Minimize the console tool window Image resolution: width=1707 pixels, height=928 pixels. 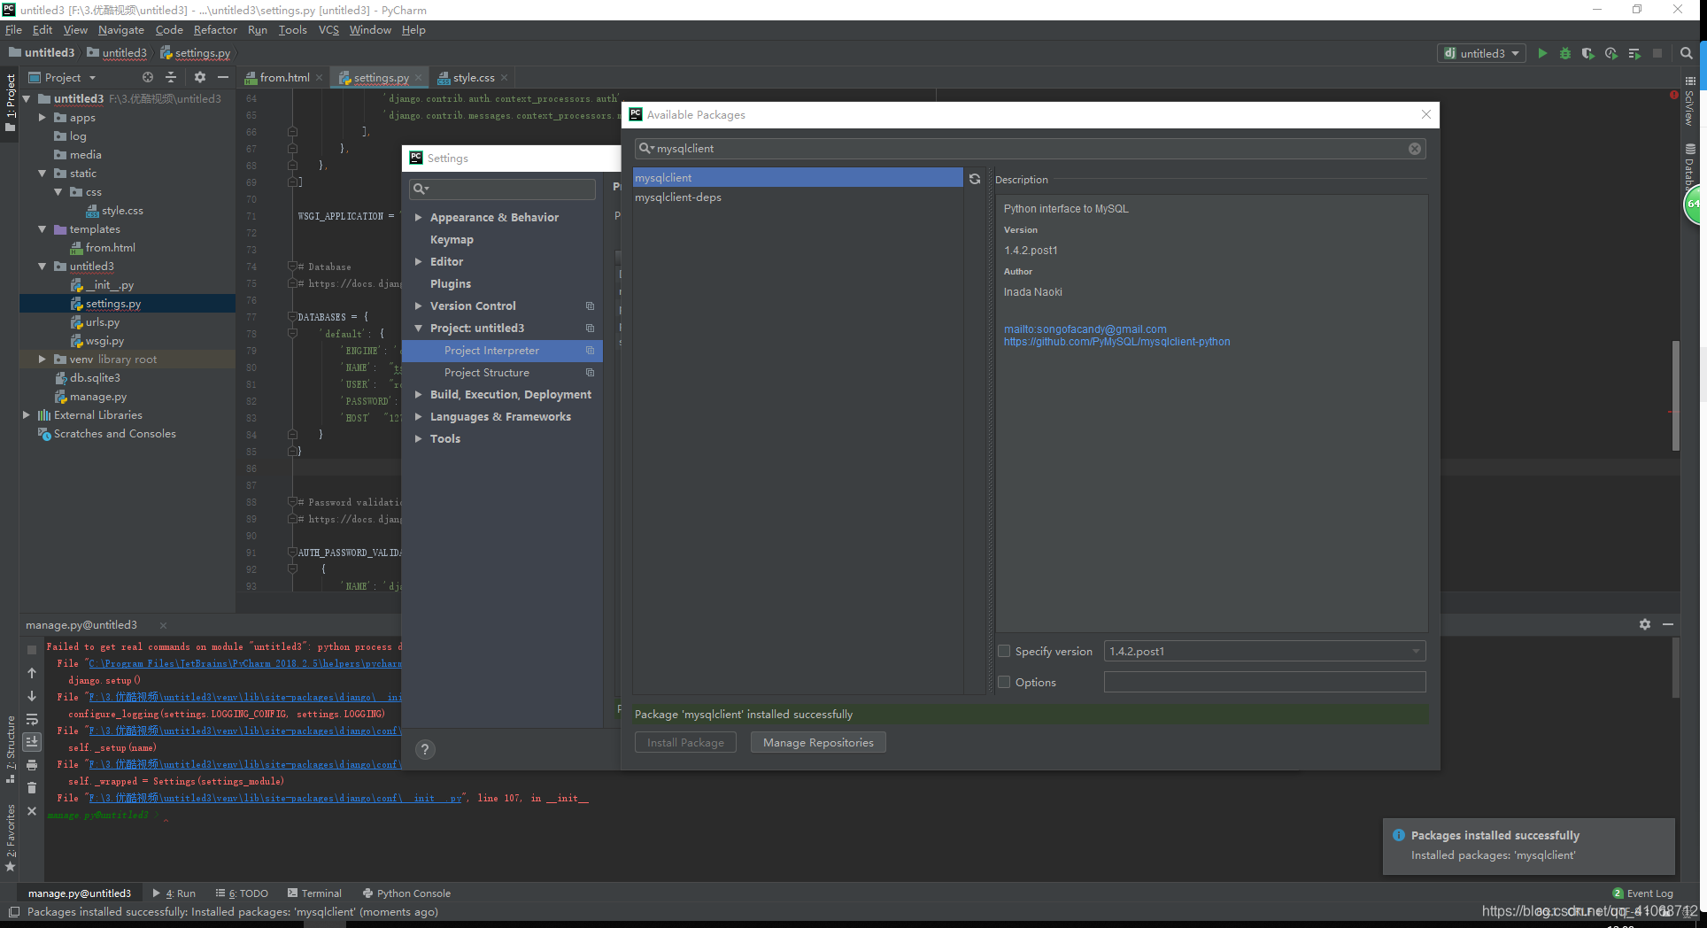tap(1668, 624)
